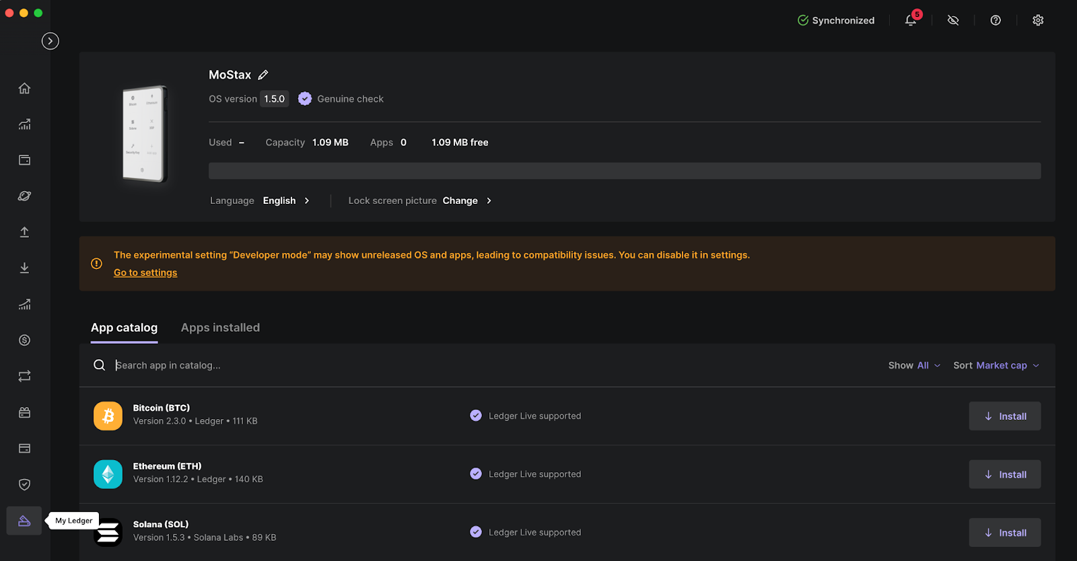
Task: Go to Portfolio home in sidebar
Action: coord(24,88)
